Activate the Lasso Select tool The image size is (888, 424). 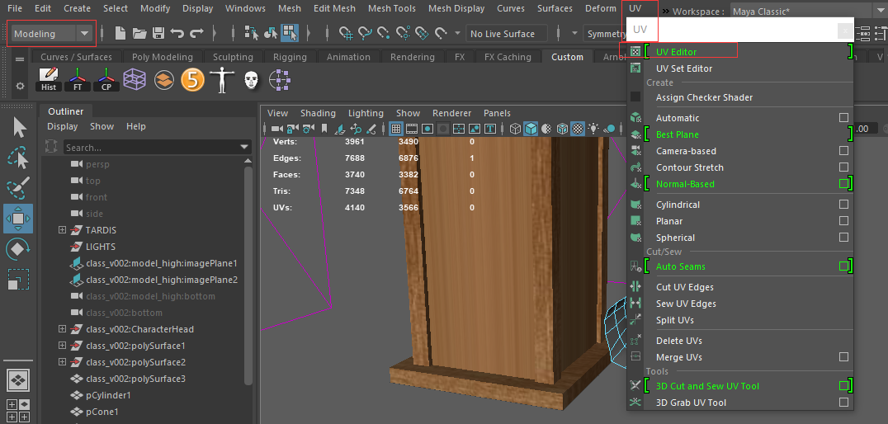(x=18, y=158)
